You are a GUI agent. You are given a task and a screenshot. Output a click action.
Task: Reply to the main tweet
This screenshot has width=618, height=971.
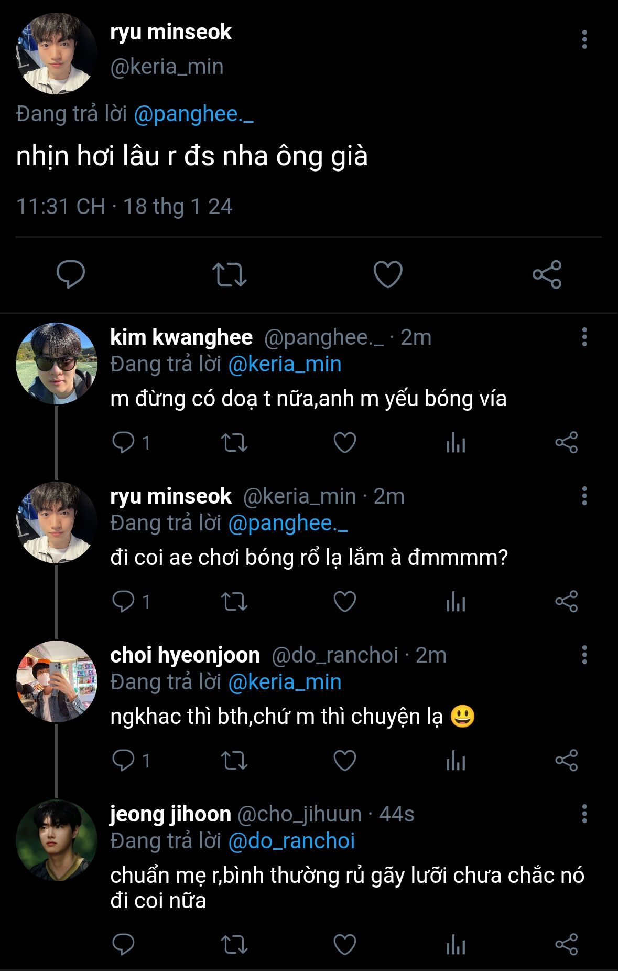coord(71,274)
